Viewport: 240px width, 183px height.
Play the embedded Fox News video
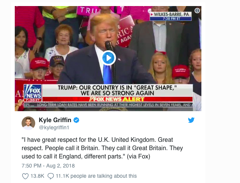[108, 58]
